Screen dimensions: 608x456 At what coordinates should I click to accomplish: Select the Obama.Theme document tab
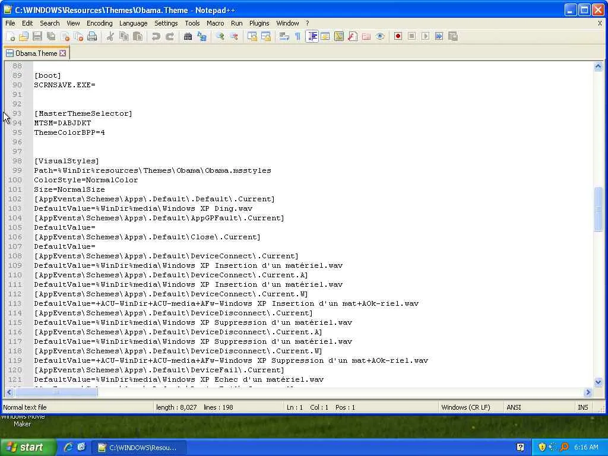click(36, 53)
